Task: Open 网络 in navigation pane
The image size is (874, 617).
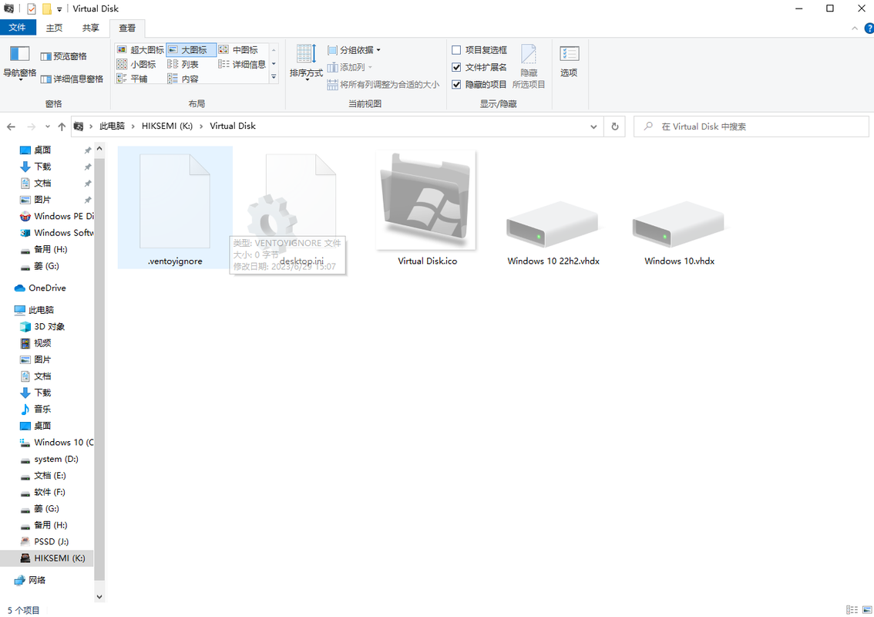Action: coord(31,580)
